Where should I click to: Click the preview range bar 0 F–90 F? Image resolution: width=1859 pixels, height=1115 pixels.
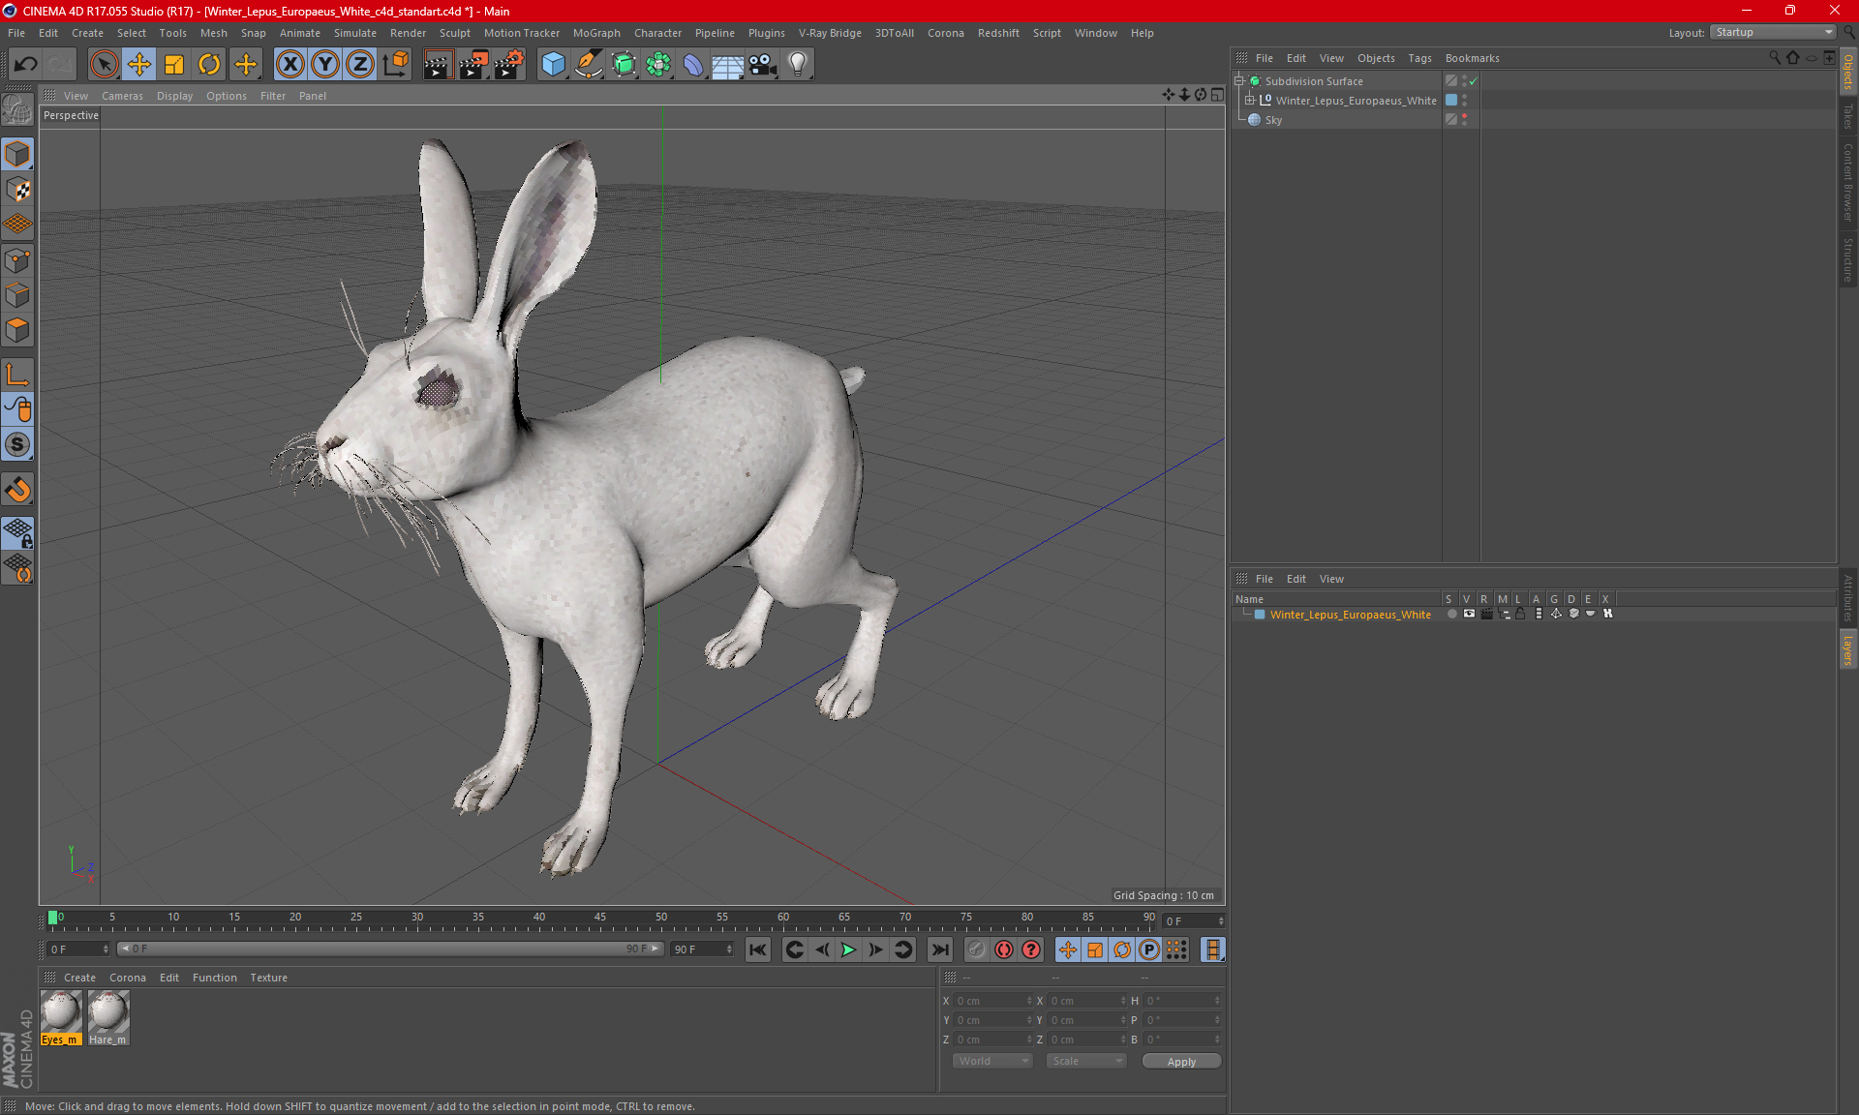click(x=390, y=949)
